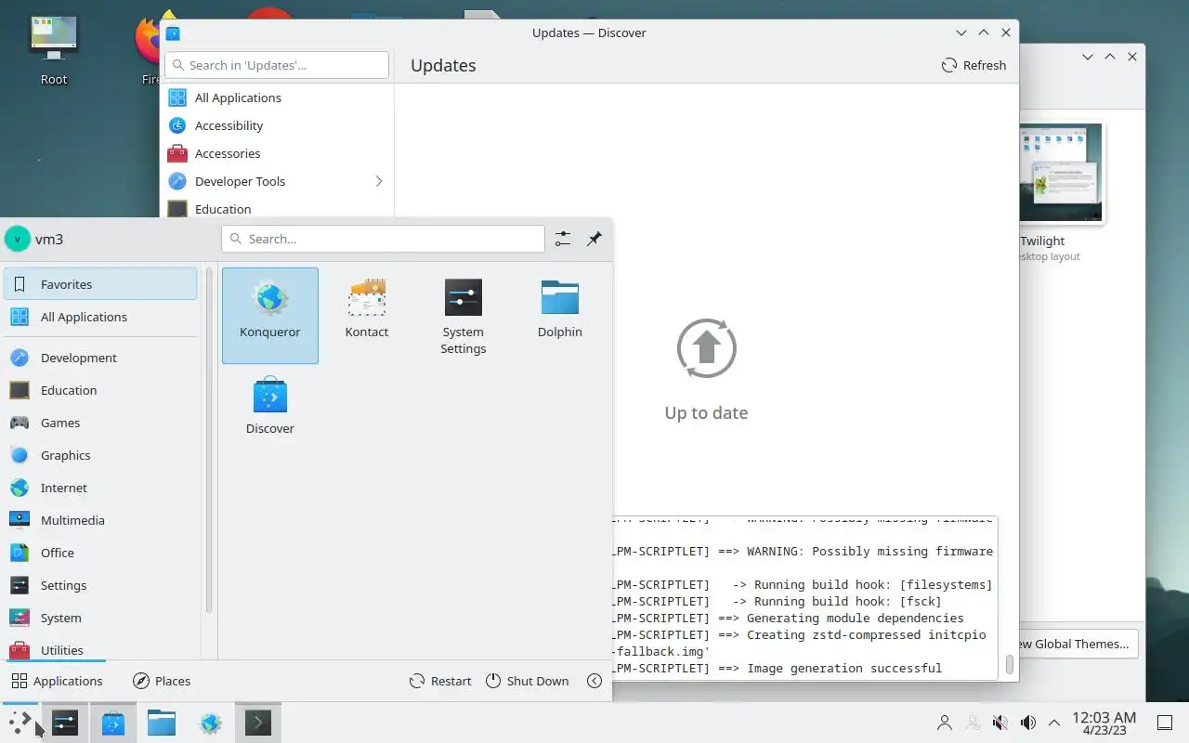Click the launcher category list scrollbar
The height and width of the screenshot is (743, 1189).
(209, 441)
